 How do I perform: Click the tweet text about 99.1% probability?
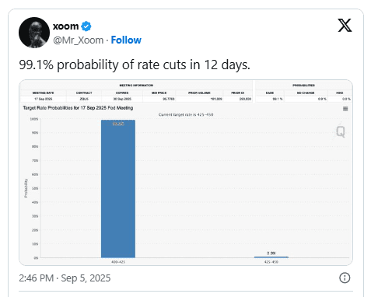pos(135,65)
